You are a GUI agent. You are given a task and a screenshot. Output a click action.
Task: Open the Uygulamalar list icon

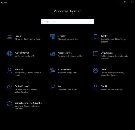coord(96,53)
